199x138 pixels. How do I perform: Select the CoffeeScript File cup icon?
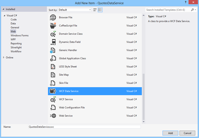(53, 26)
